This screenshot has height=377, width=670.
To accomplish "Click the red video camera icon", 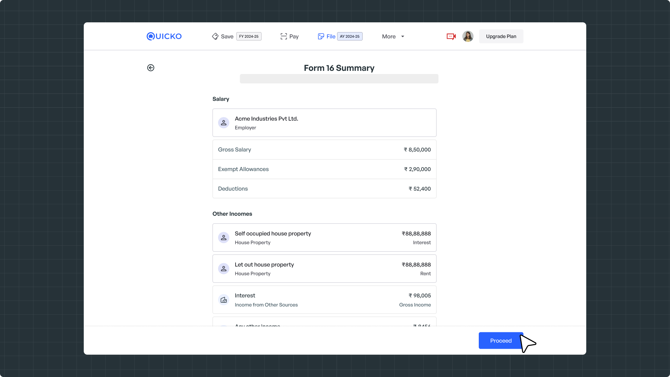I will tap(451, 36).
